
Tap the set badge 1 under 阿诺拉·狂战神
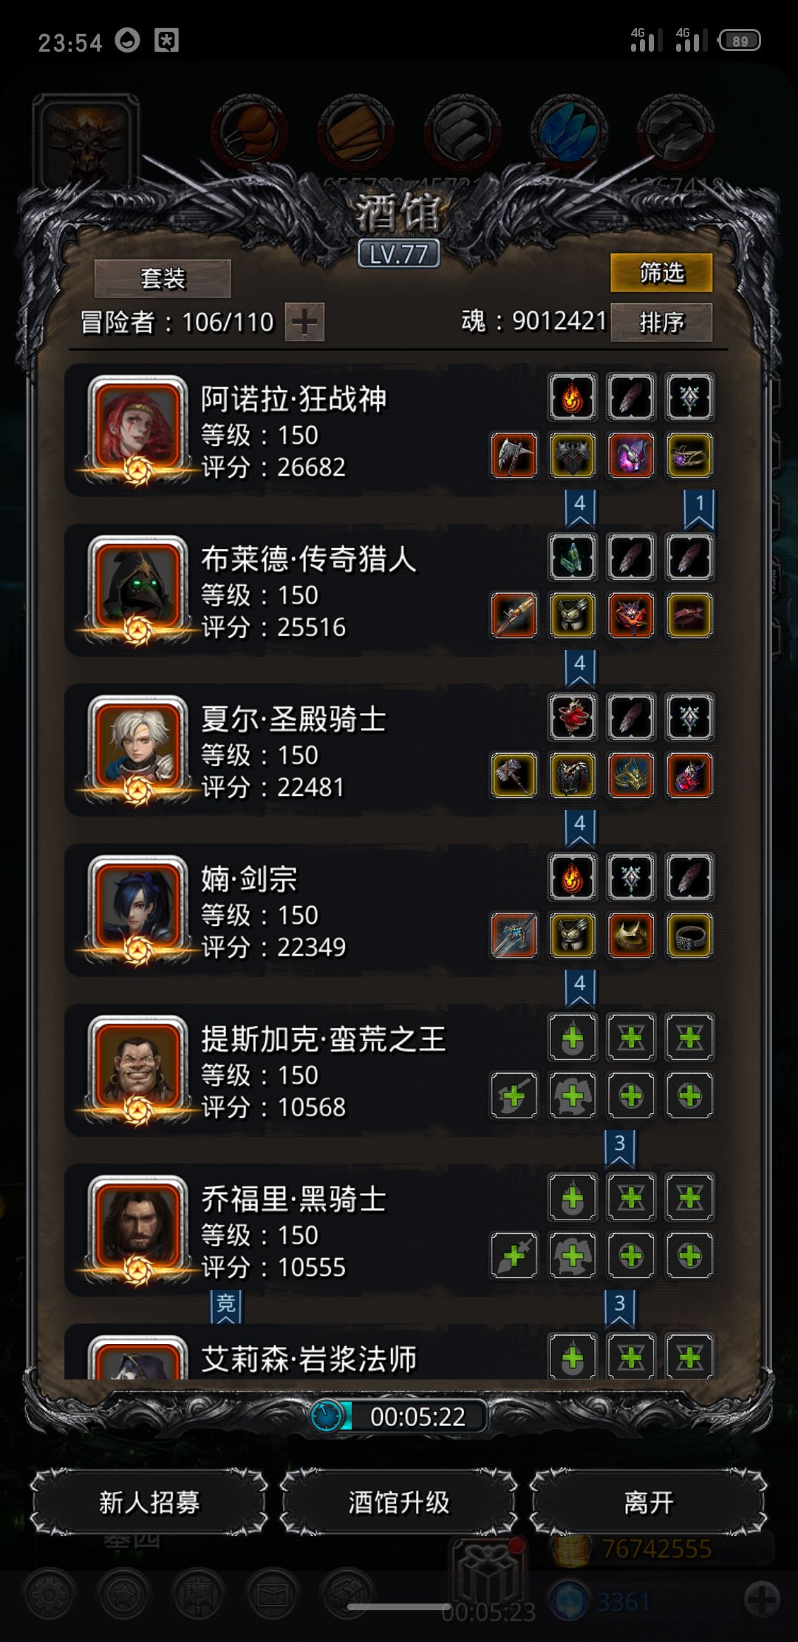(699, 509)
